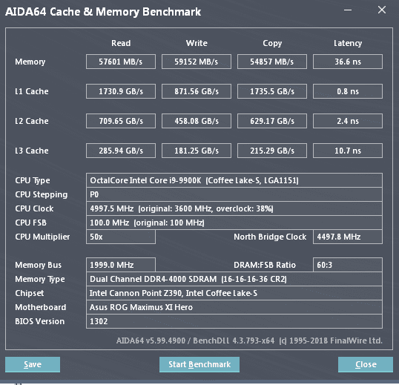Select Memory Latency value 36.6 ns

coord(348,62)
